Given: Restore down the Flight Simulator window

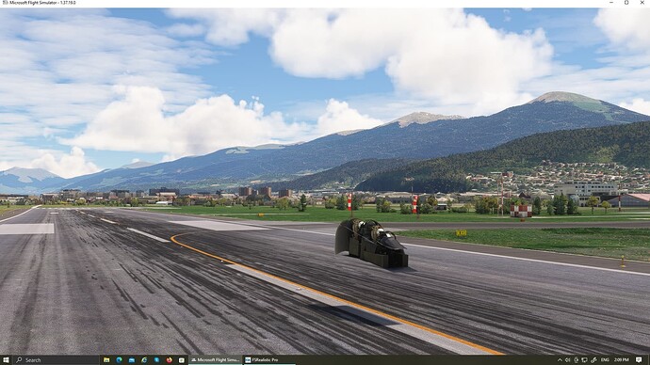Looking at the screenshot, I should click(626, 3).
